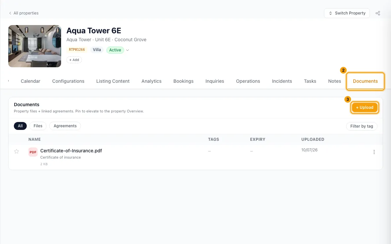
Task: Click the RTP01266 property code badge
Action: click(77, 49)
